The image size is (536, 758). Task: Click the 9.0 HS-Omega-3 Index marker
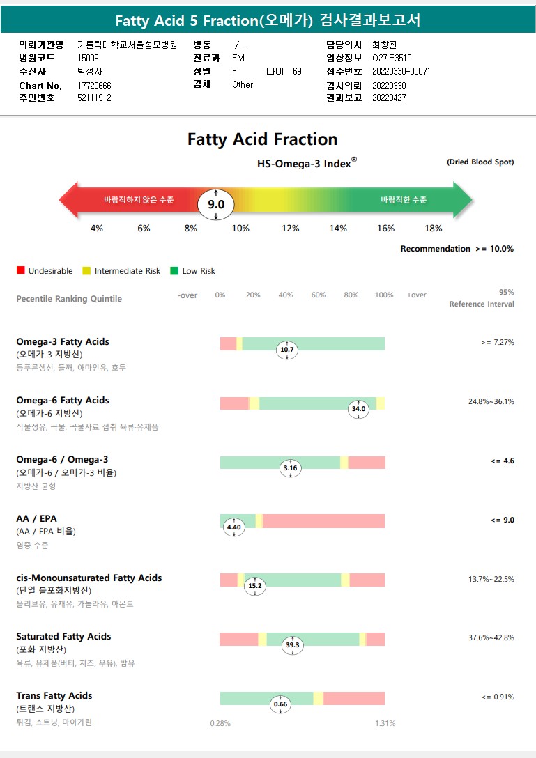coord(216,204)
